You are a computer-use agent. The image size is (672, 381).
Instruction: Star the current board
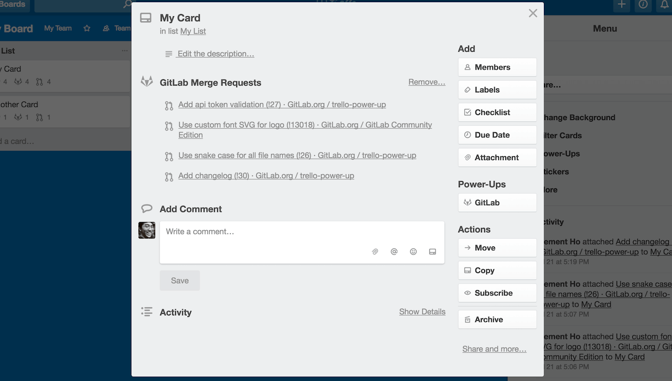[86, 28]
